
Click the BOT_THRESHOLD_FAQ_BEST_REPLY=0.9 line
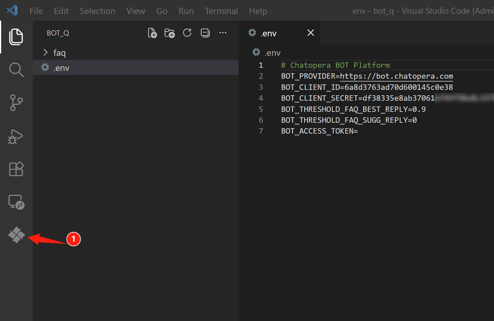[x=353, y=109]
